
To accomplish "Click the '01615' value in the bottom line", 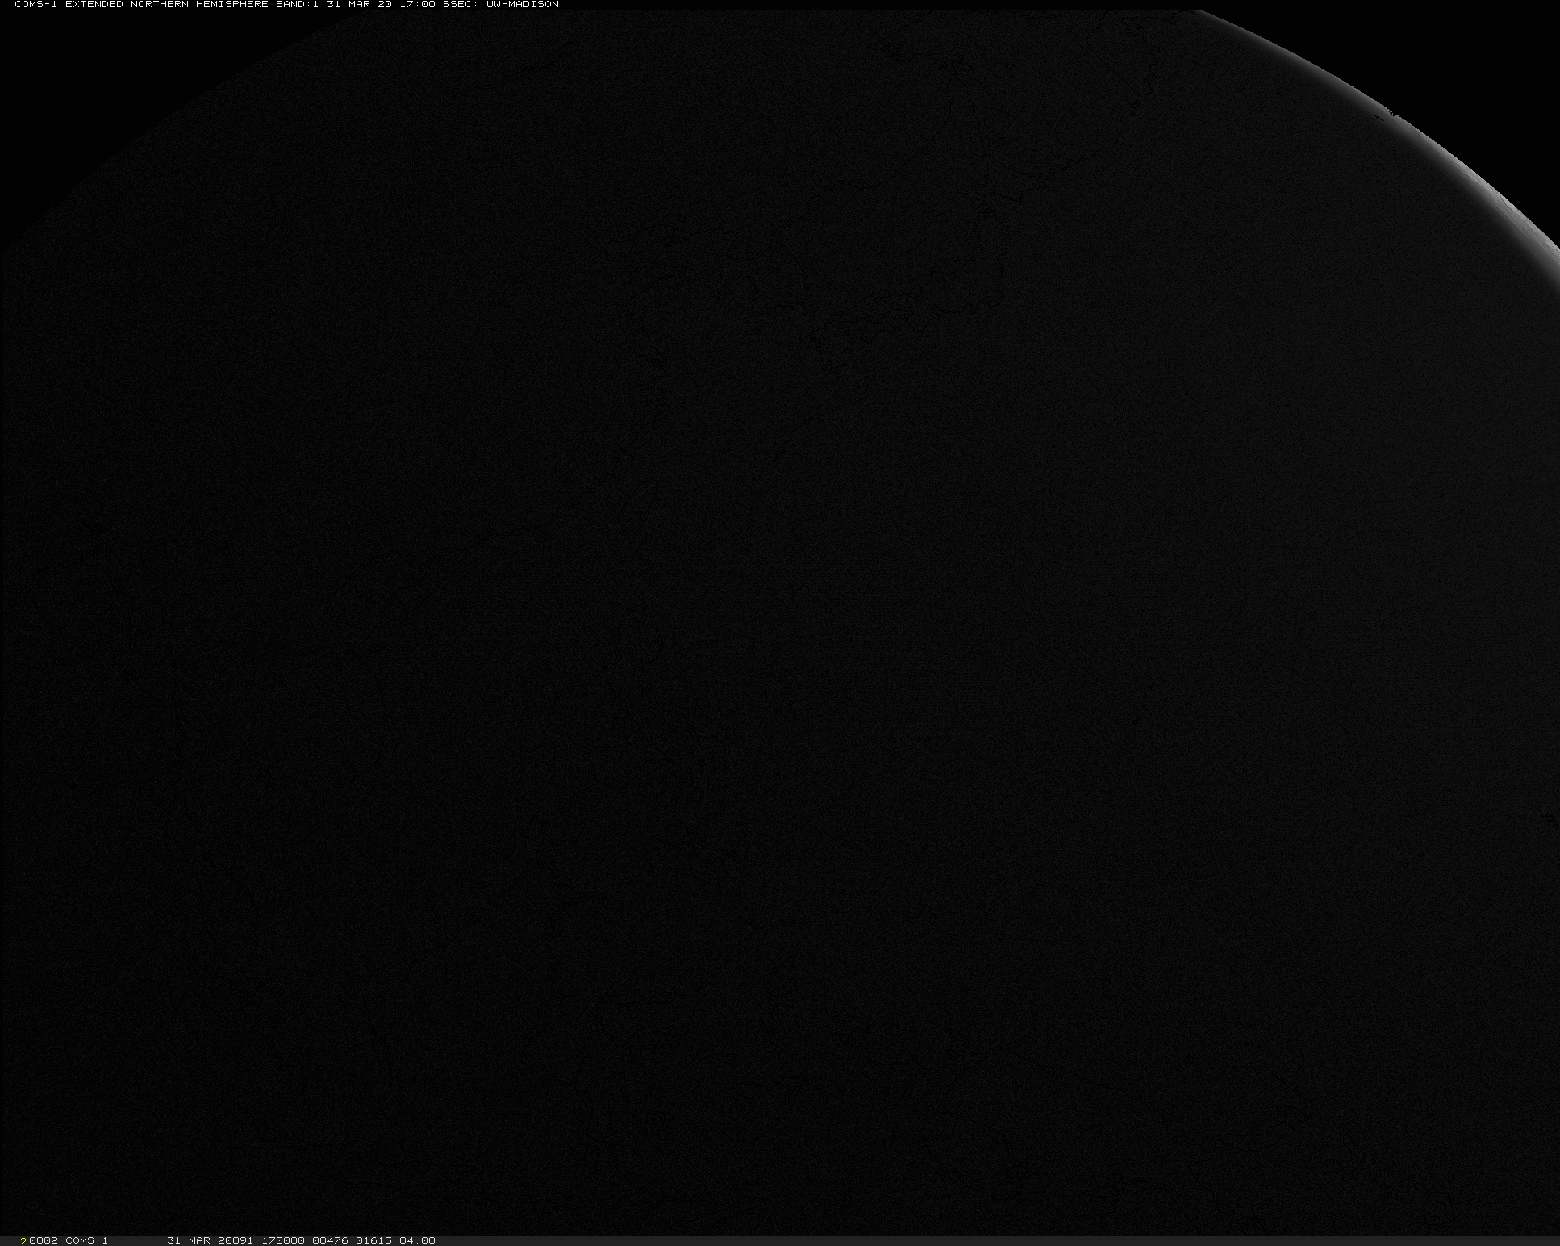I will tap(373, 1240).
